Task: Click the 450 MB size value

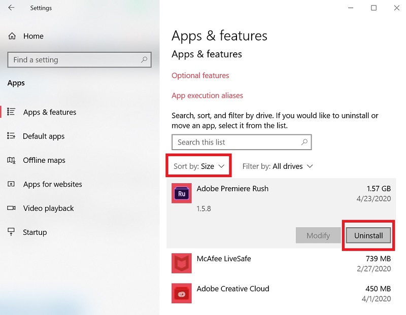Action: [378, 289]
